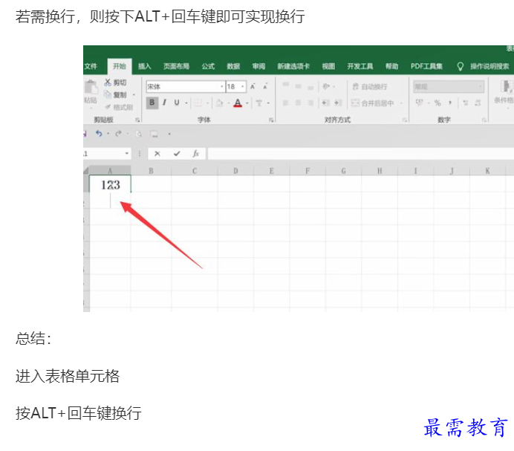Screen dimensions: 514x451
Task: Click the Paste (粘贴) clipboard icon
Action: (91, 87)
